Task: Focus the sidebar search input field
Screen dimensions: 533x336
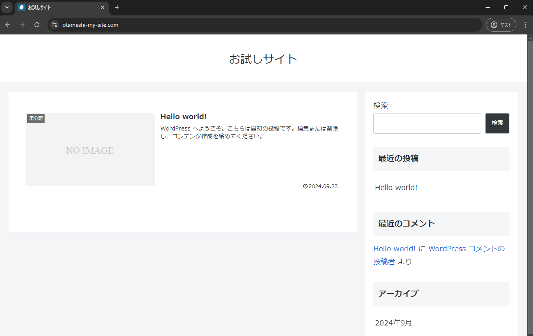Action: click(427, 123)
